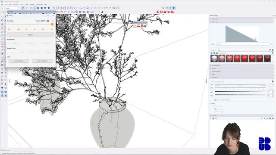Pick the red pencil Line tool
Screen dimensions: 276x155
coord(2,28)
